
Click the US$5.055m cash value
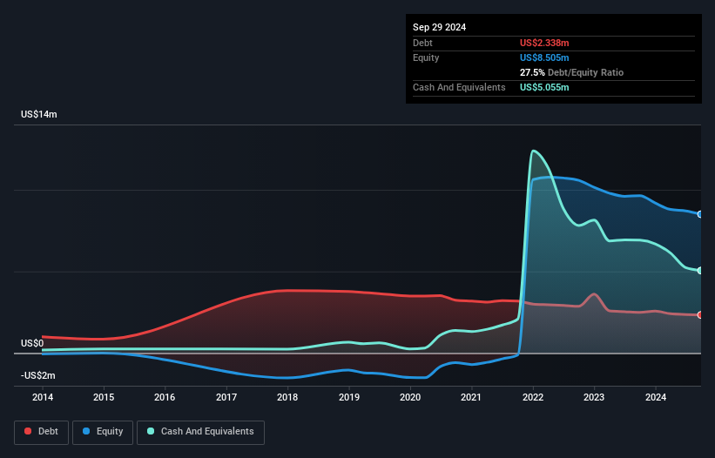pos(544,87)
